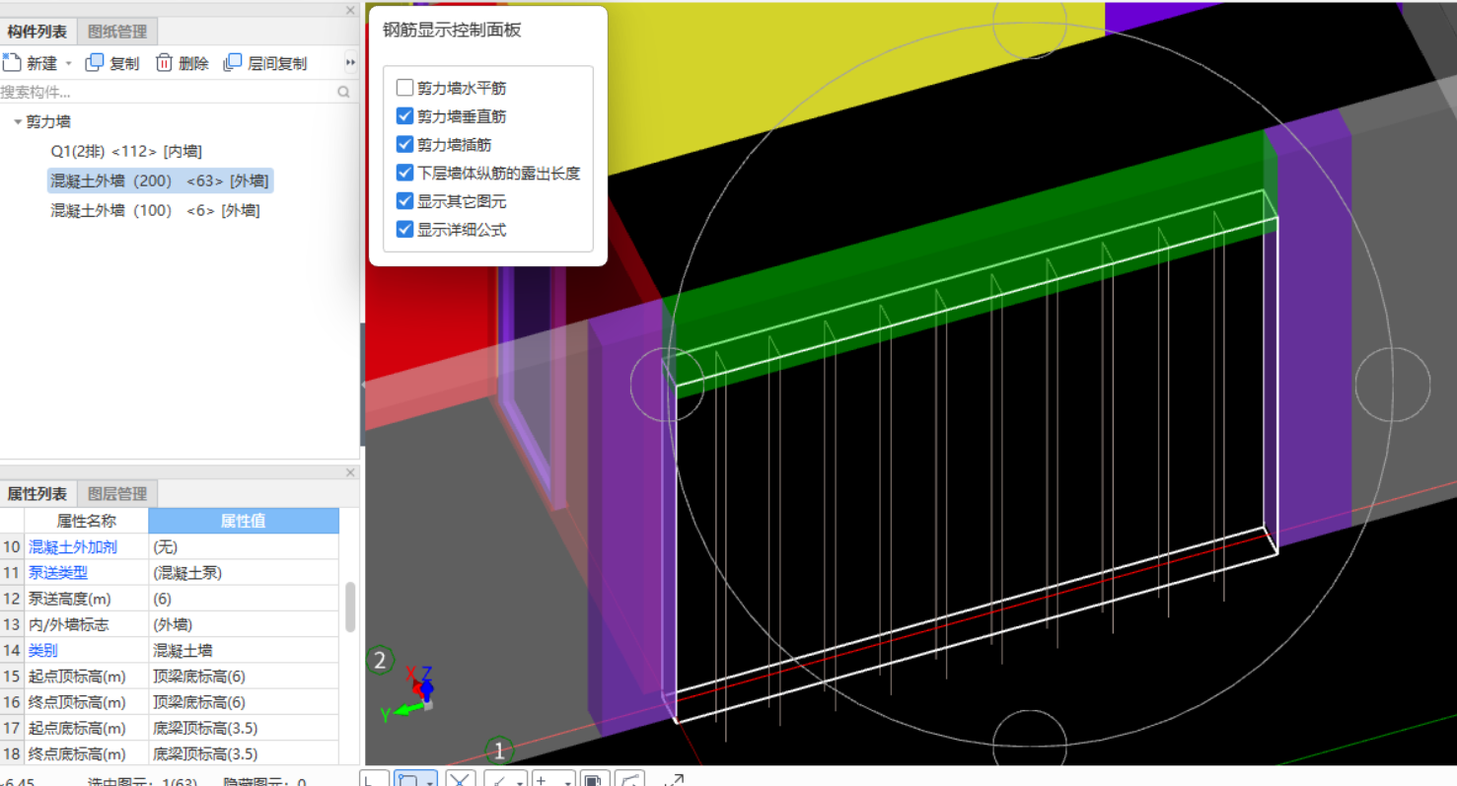This screenshot has width=1457, height=786.
Task: Switch to 属性列表 tab
Action: click(x=36, y=494)
